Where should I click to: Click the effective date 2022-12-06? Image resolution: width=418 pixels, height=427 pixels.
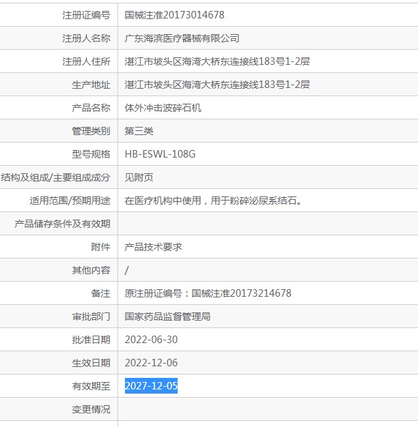[151, 363]
